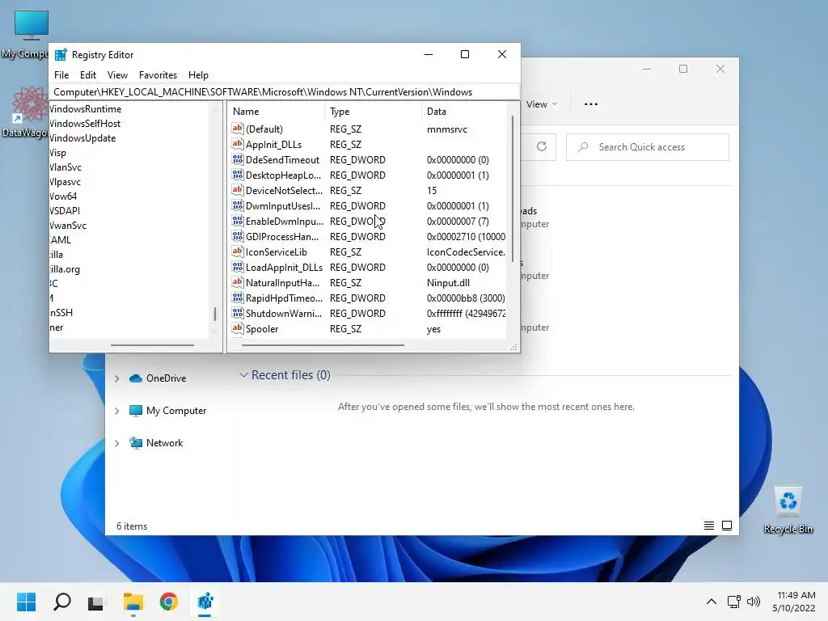Screen dimensions: 828x621
Task: Click the horizontal scrollbar of the key tree
Action: coord(152,344)
